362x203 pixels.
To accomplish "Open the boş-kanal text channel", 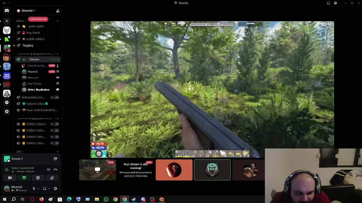I will point(38,33).
